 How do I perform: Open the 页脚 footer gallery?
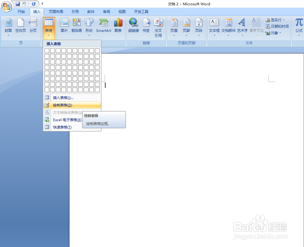186,27
